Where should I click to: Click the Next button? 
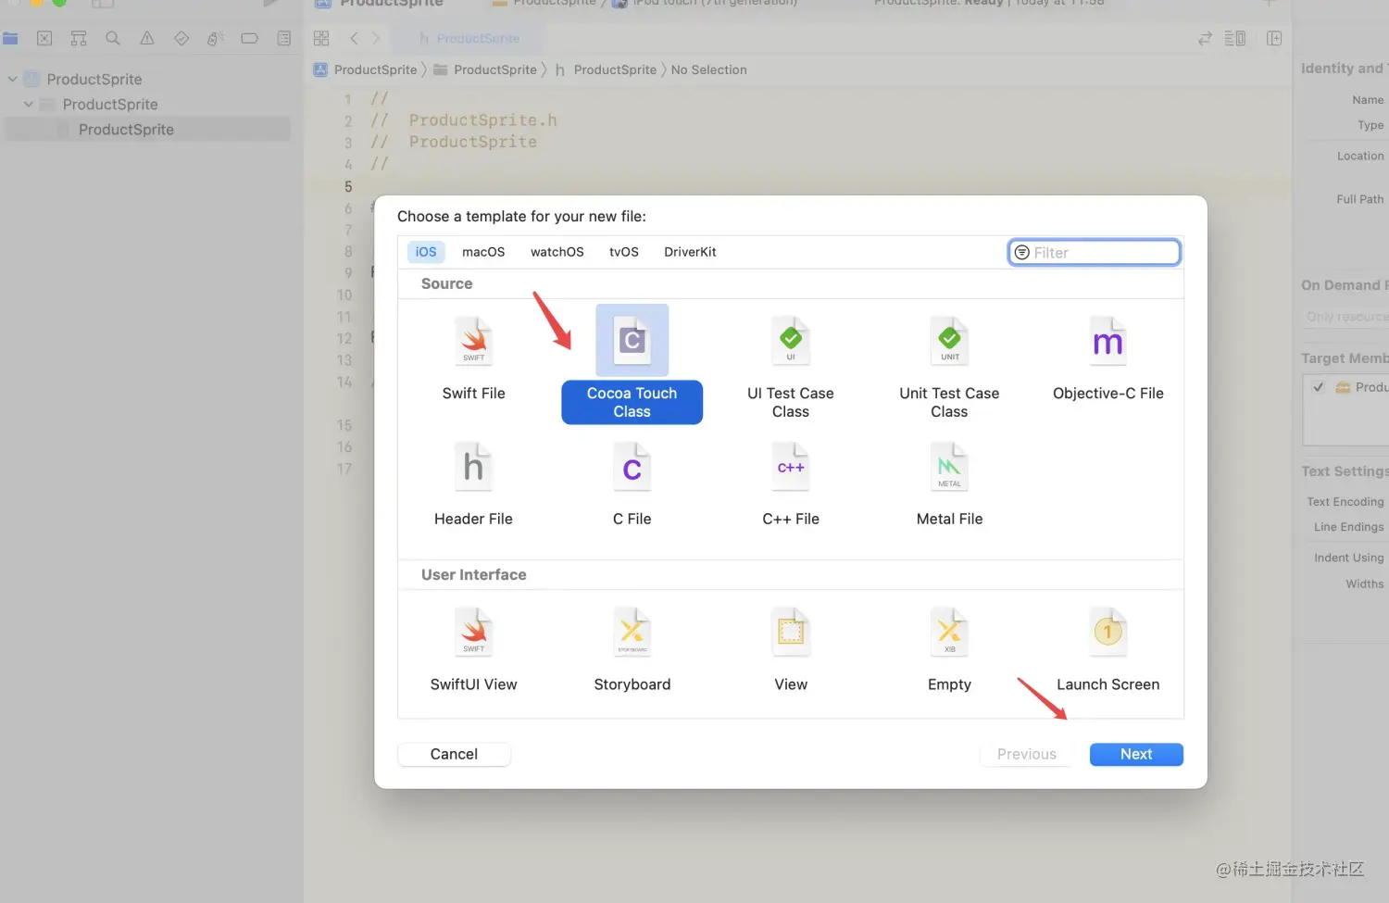click(x=1136, y=754)
